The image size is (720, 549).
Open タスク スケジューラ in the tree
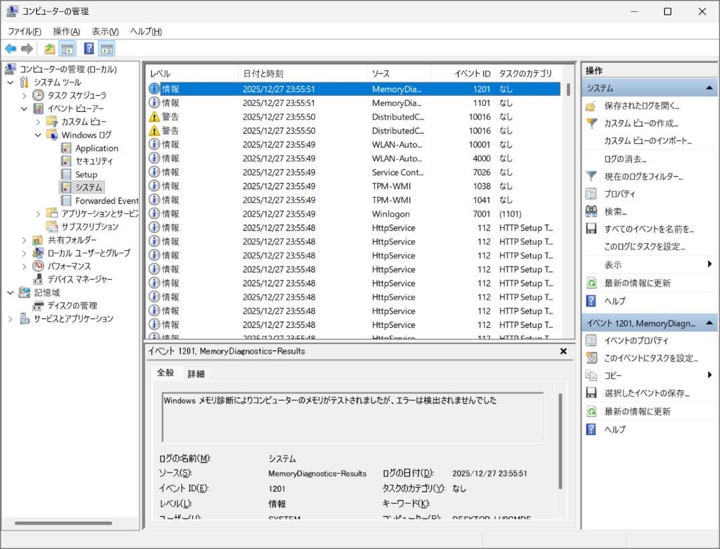pos(76,95)
